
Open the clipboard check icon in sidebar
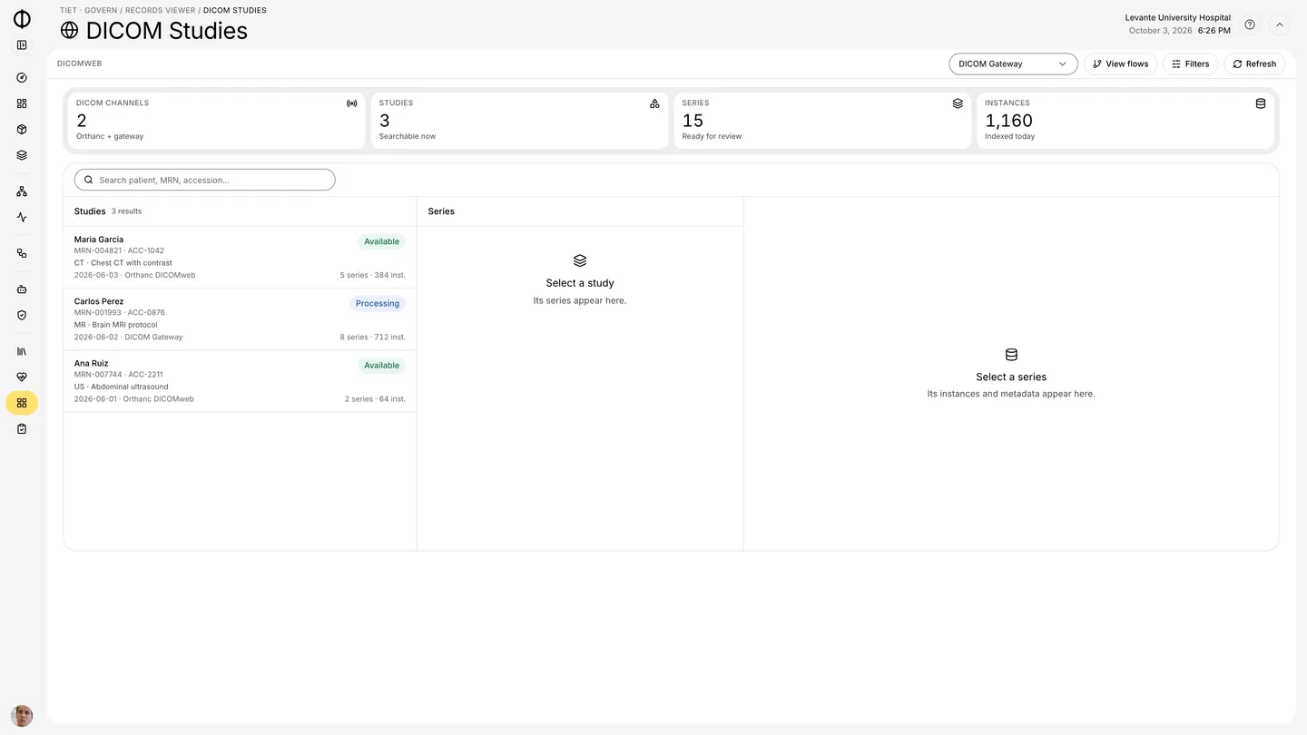click(x=22, y=429)
